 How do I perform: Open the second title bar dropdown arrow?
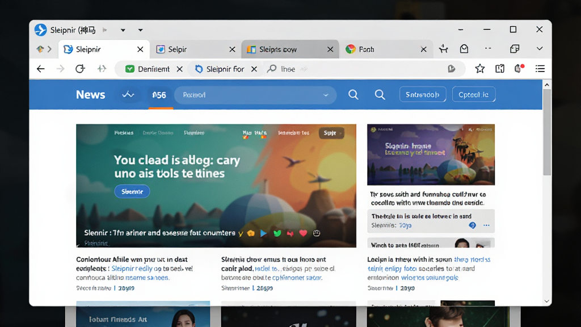[x=141, y=30]
